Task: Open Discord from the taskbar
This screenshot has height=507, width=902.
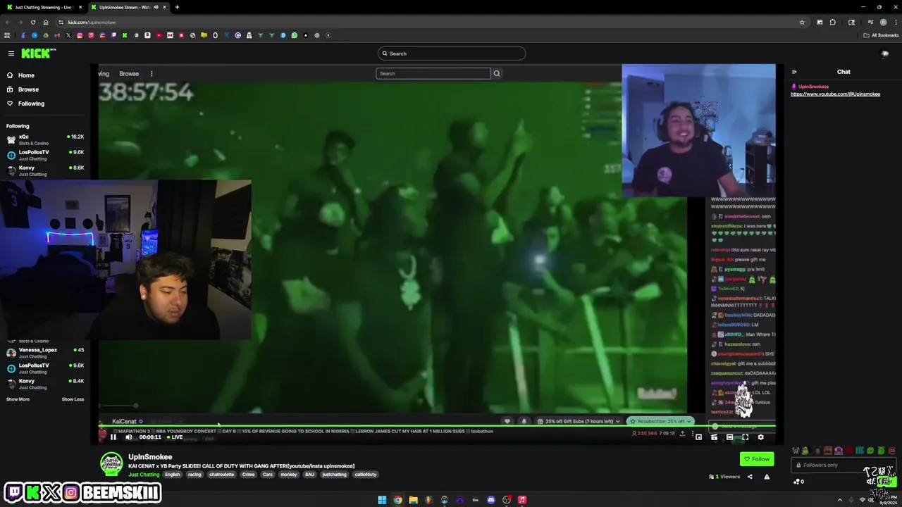Action: [x=491, y=500]
